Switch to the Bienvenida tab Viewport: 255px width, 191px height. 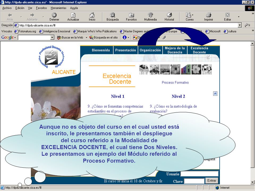pyautogui.click(x=101, y=50)
